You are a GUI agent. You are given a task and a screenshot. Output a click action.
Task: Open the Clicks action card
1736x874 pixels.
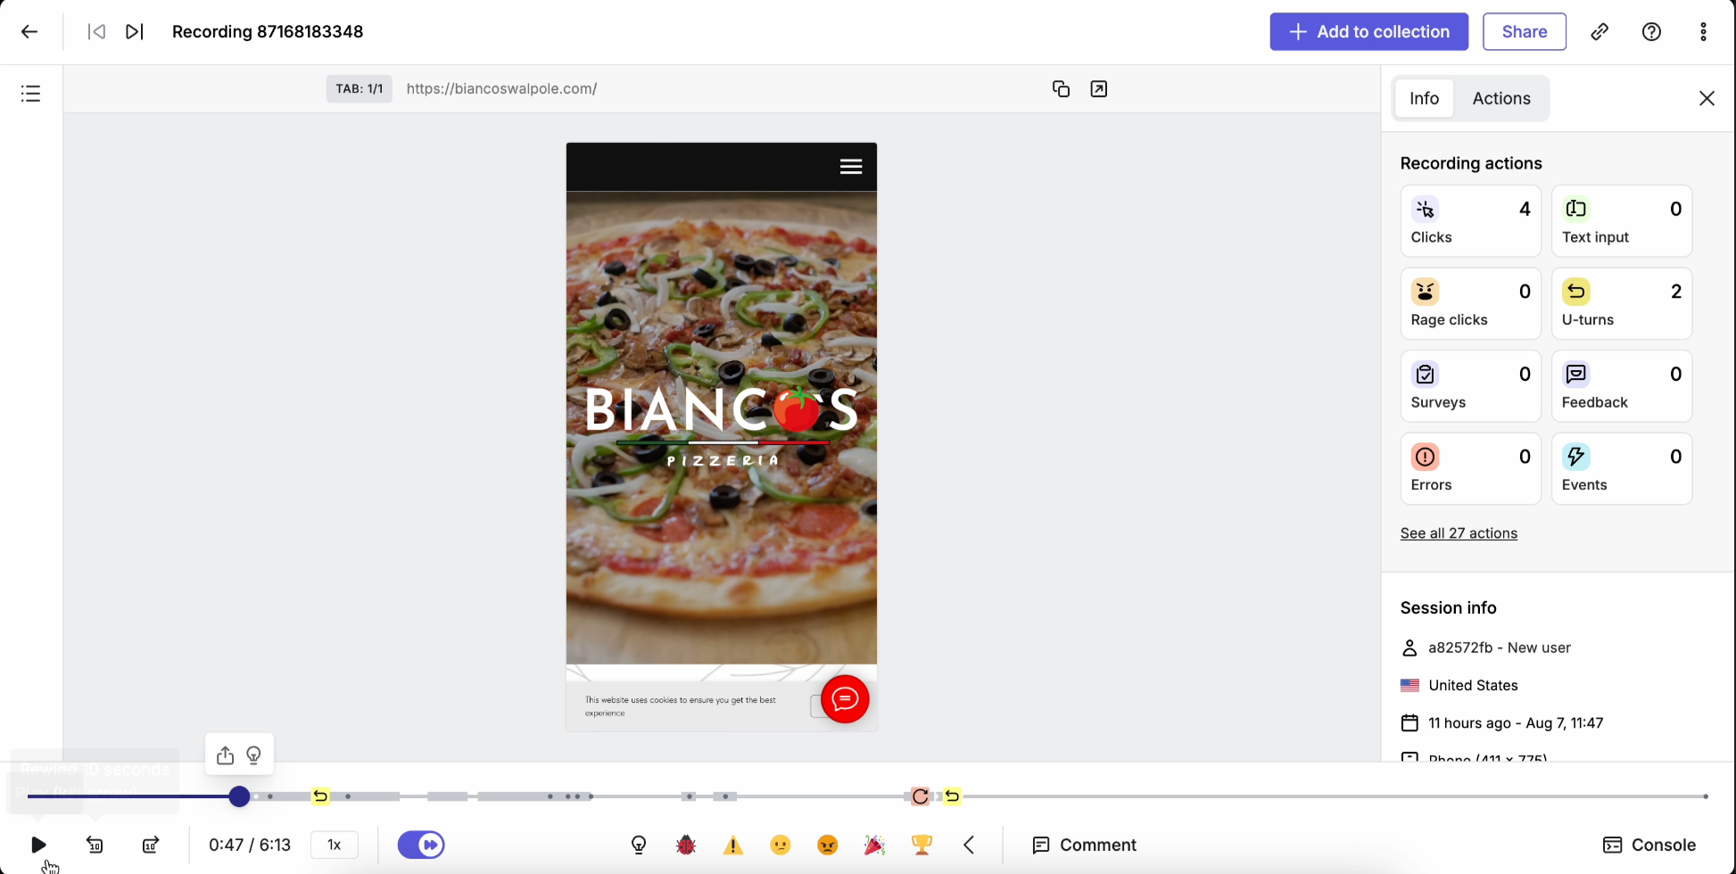(1470, 221)
